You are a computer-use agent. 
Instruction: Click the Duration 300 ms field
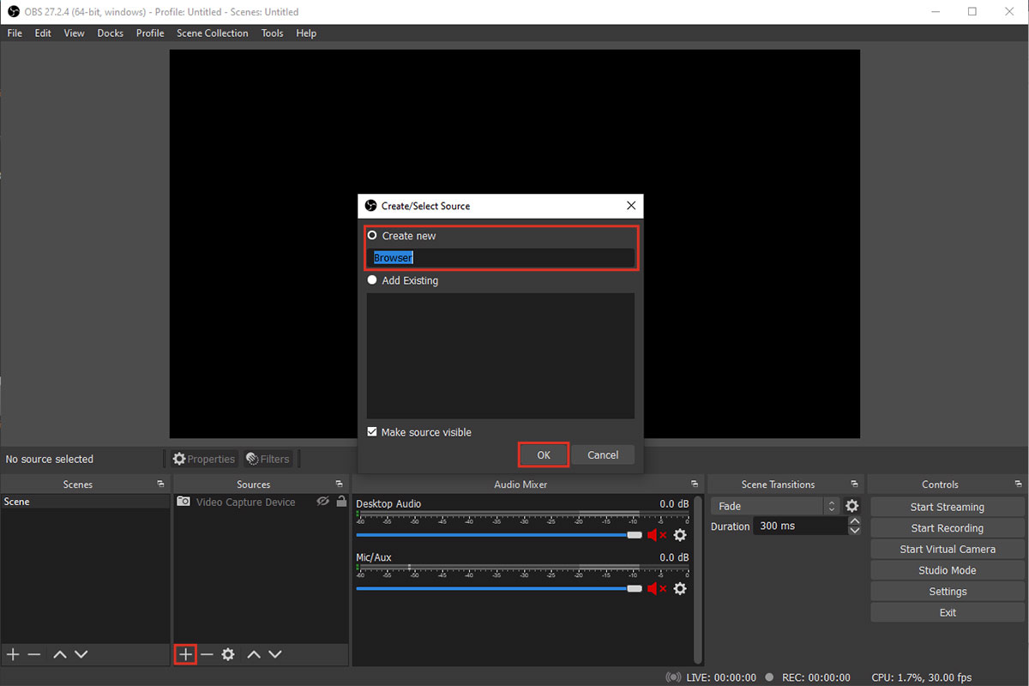[x=800, y=527]
